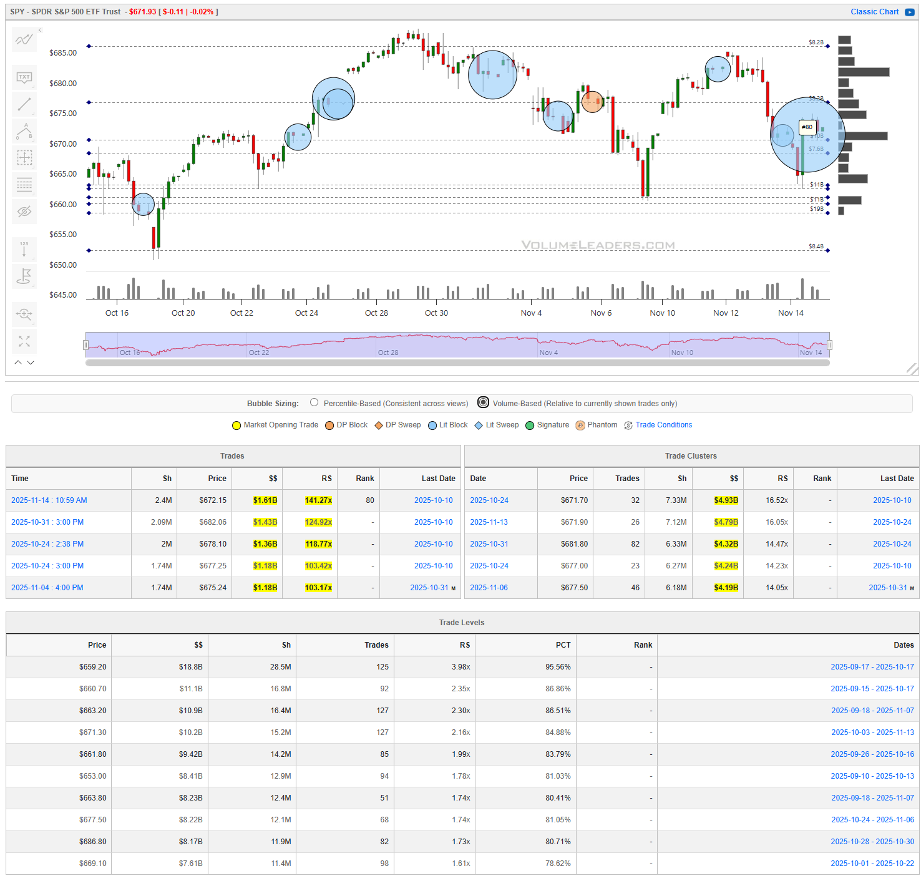The image size is (921, 876).
Task: Select the flag marker tool
Action: 24,276
